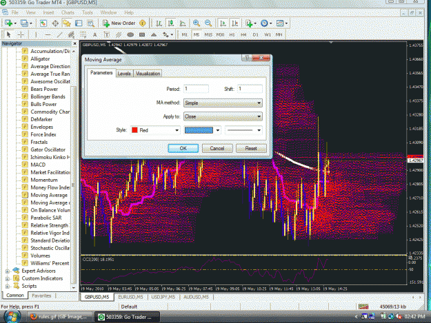Open the Charts menu
The height and width of the screenshot is (323, 431).
tap(68, 12)
